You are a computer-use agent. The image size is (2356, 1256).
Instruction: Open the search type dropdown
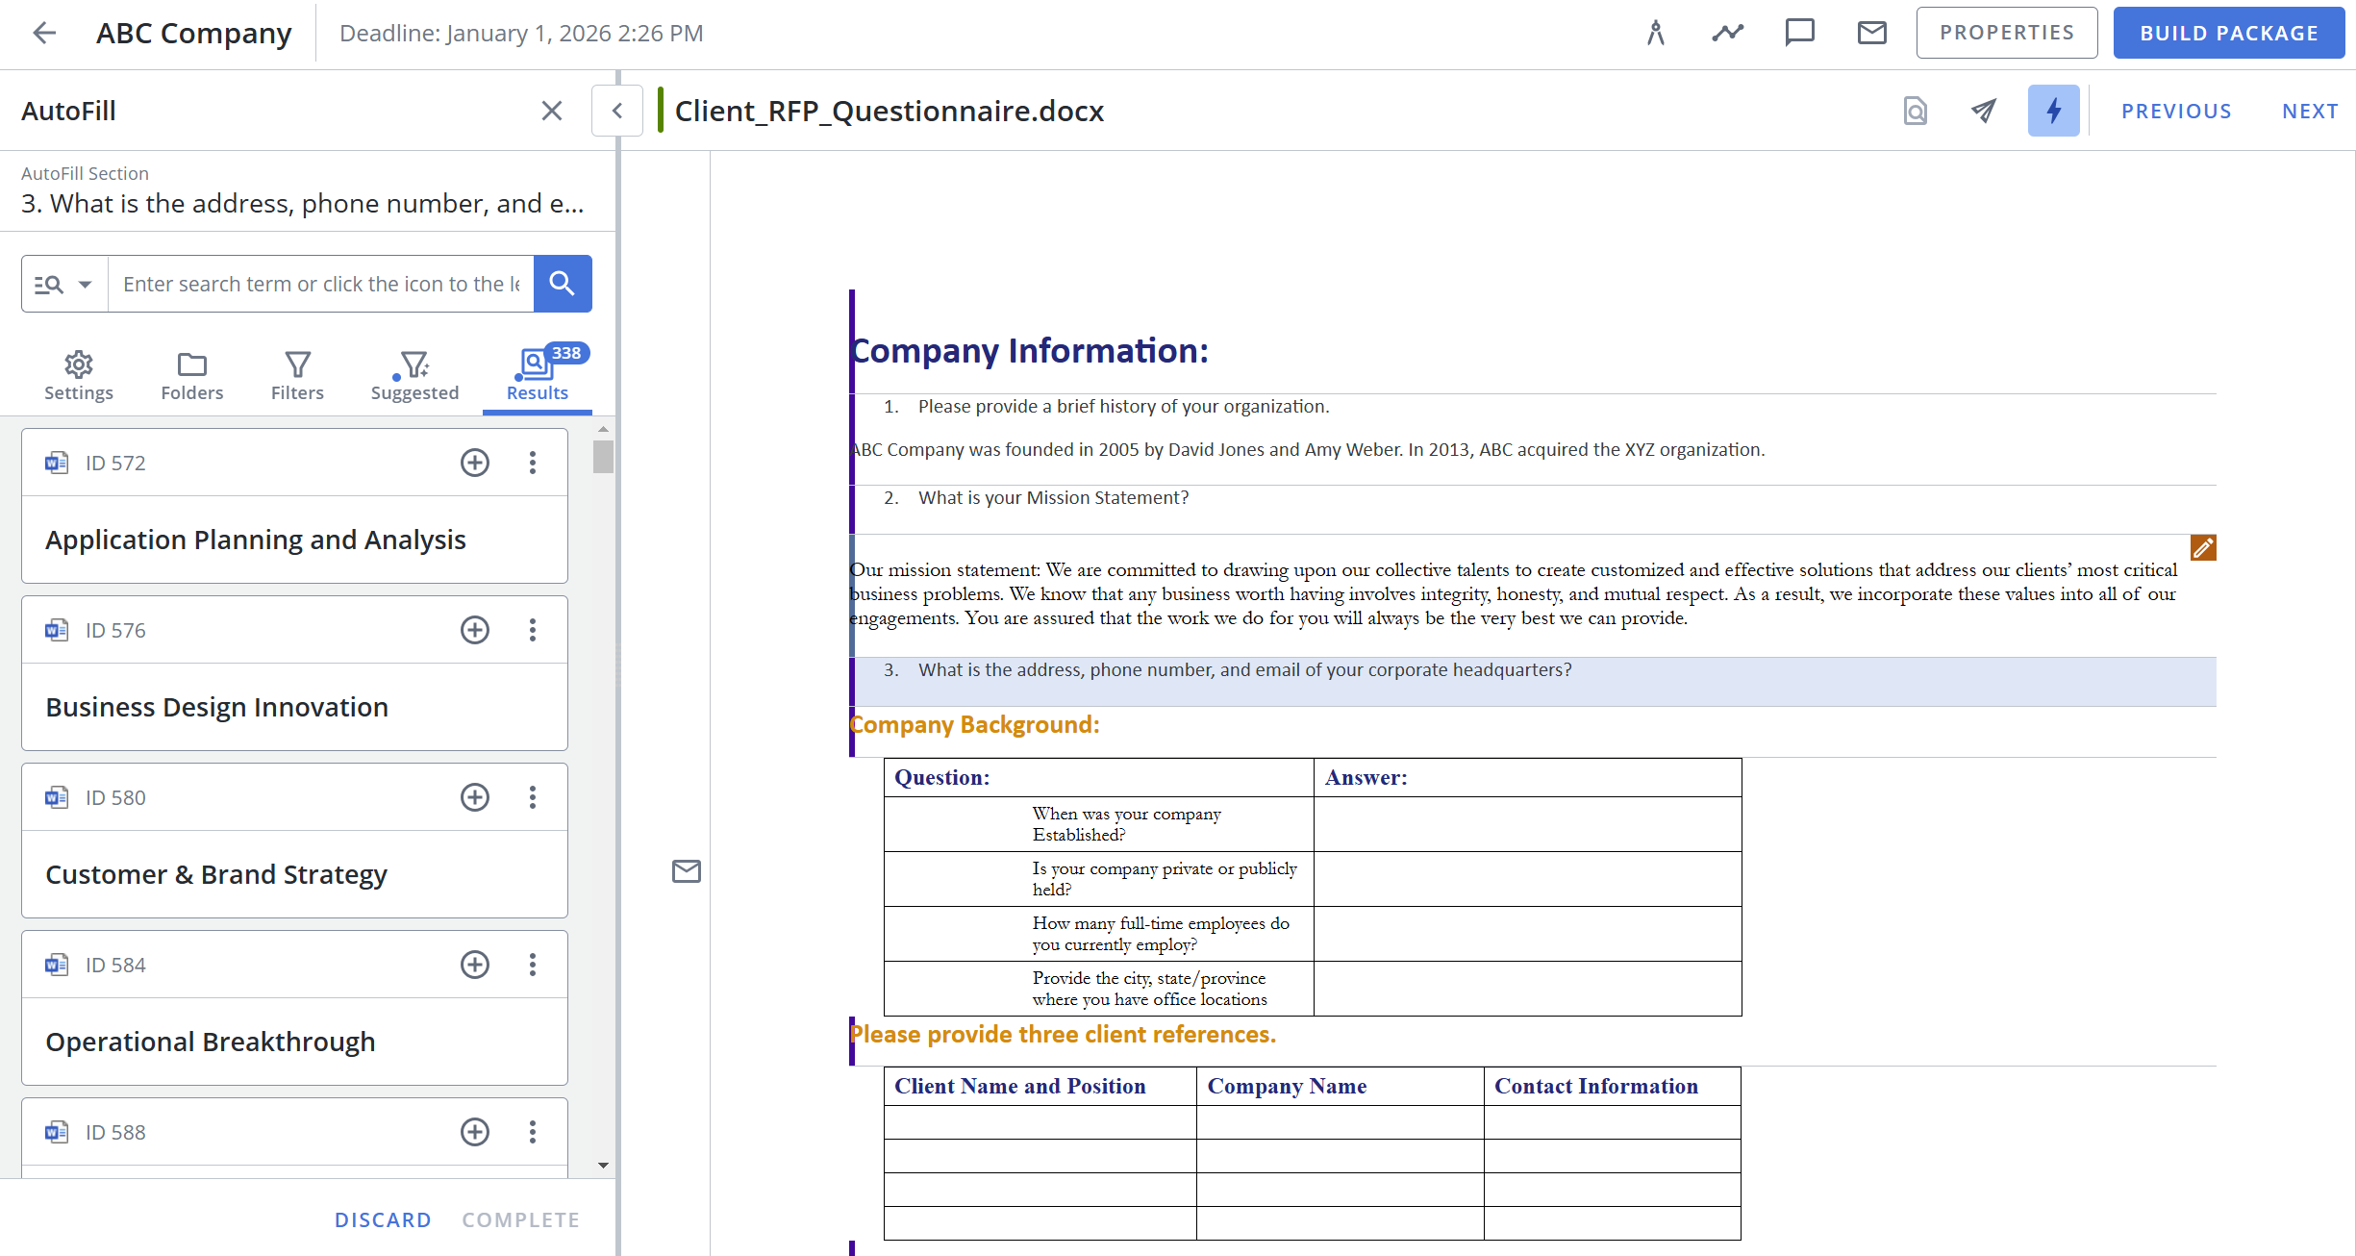click(x=64, y=284)
